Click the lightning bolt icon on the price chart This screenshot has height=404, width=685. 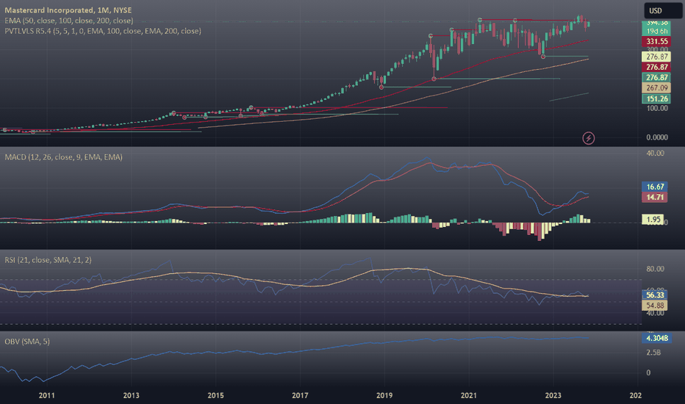pos(589,138)
